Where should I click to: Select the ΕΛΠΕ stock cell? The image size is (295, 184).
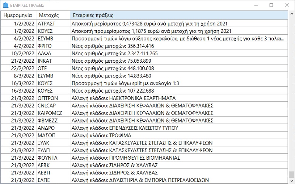pos(53,180)
